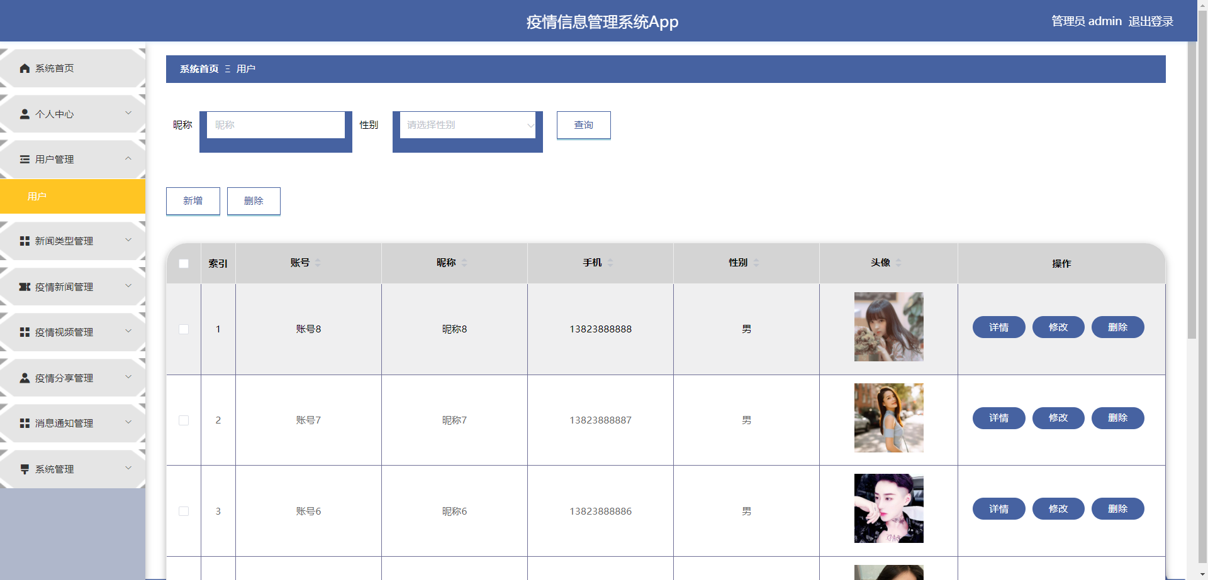Image resolution: width=1208 pixels, height=580 pixels.
Task: Open the 消息通知管理 sidebar menu
Action: pyautogui.click(x=72, y=424)
